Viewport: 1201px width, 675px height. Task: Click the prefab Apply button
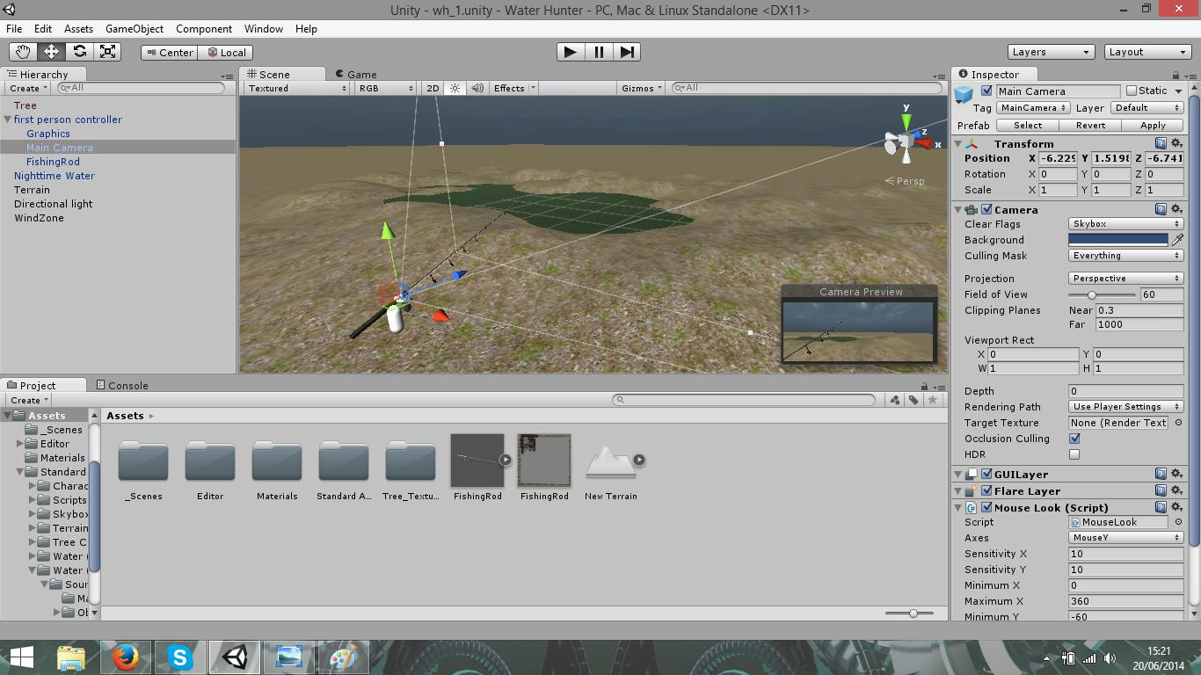1153,126
